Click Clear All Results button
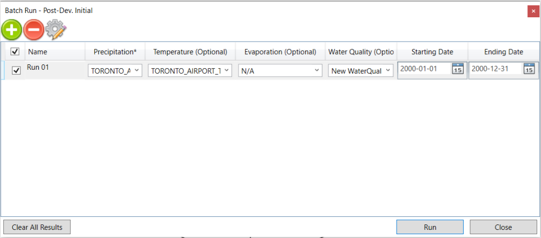This screenshot has height=238, width=541. coord(37,227)
